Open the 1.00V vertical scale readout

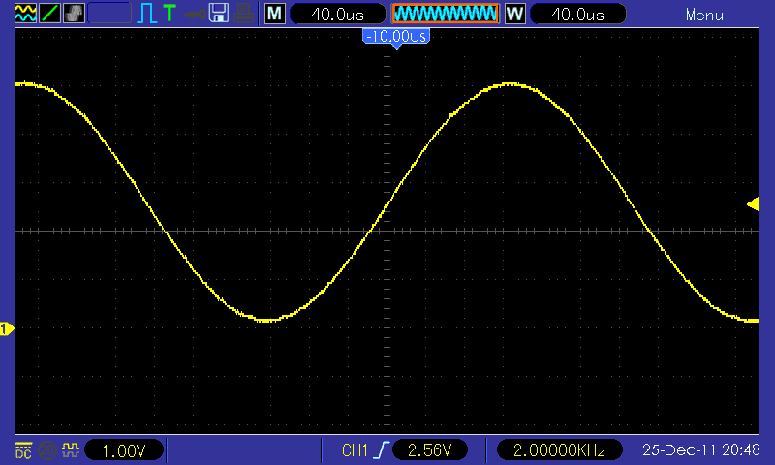[x=124, y=450]
